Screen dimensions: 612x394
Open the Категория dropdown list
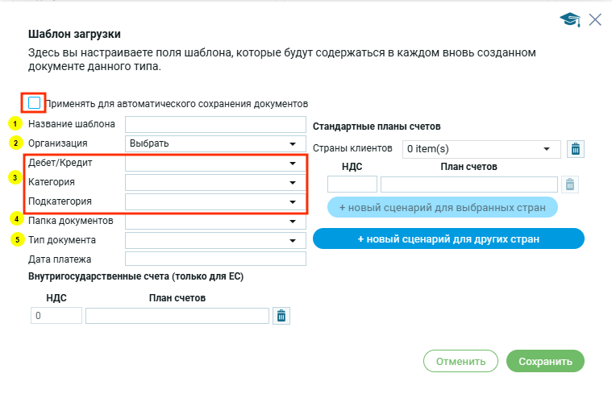point(215,183)
